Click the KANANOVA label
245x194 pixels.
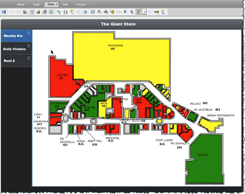coord(41,122)
